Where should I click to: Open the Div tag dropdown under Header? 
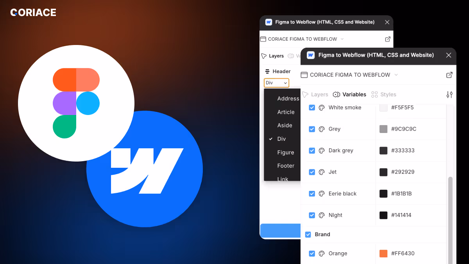click(277, 83)
